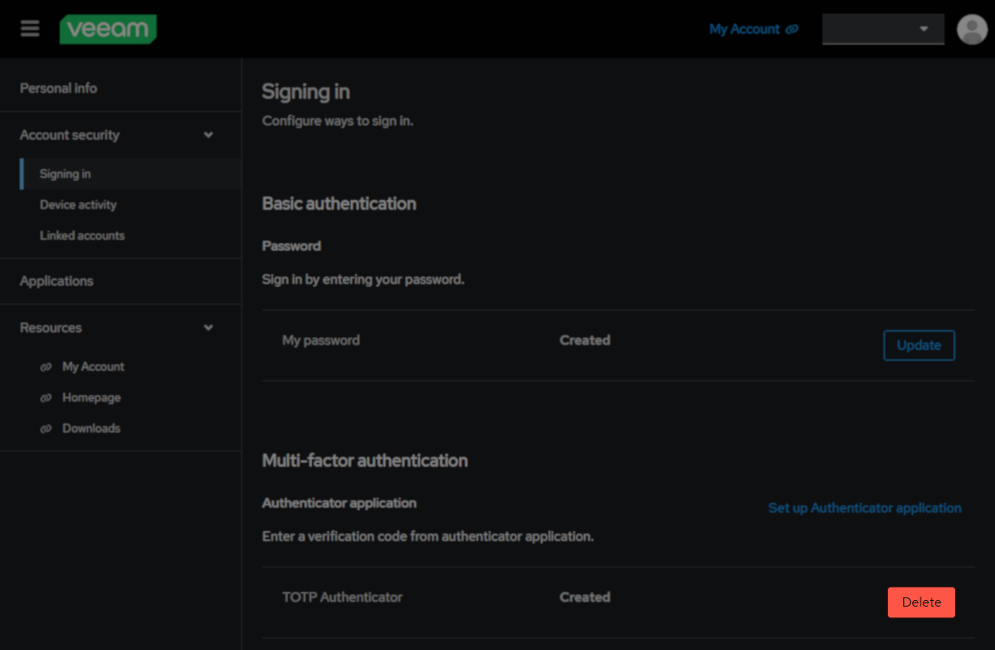Click the Veeam logo

108,29
